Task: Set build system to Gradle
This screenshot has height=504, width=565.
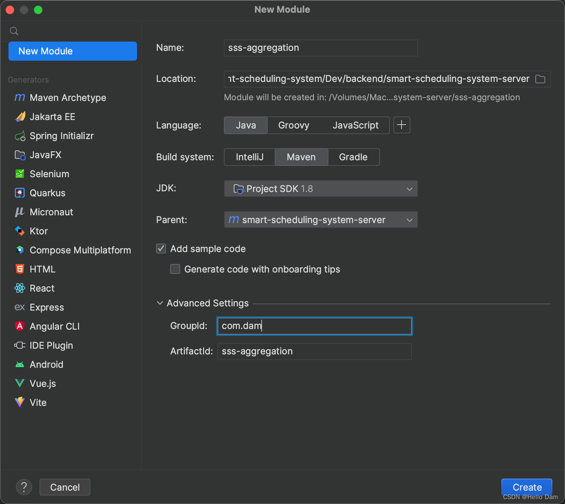Action: point(353,157)
